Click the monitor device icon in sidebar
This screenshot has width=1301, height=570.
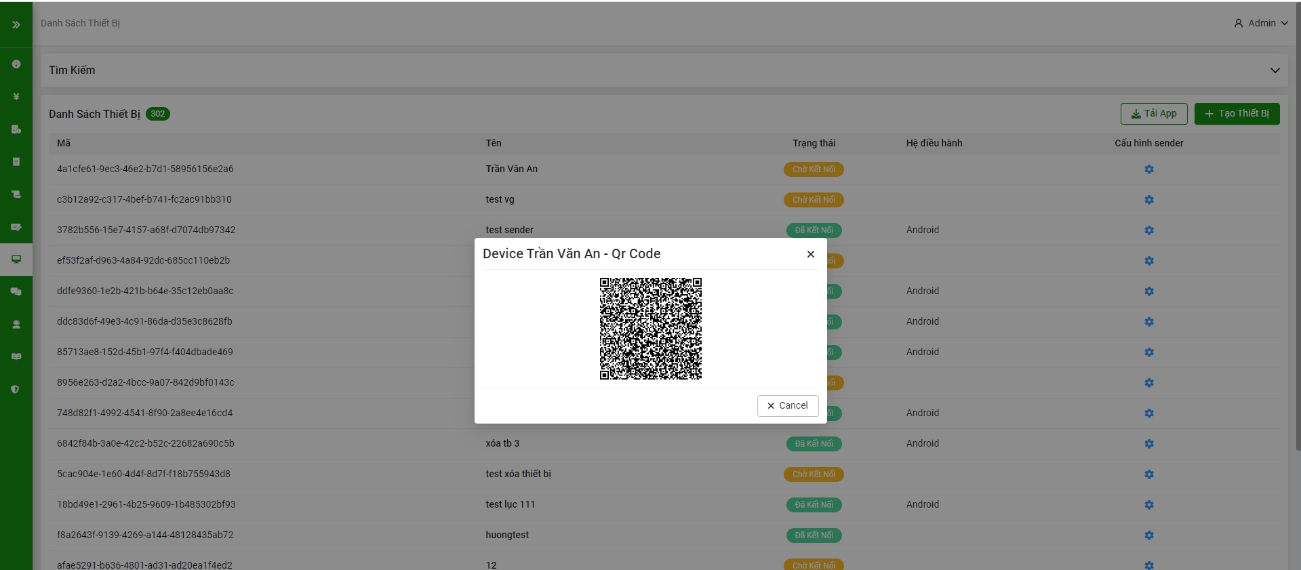[x=16, y=260]
